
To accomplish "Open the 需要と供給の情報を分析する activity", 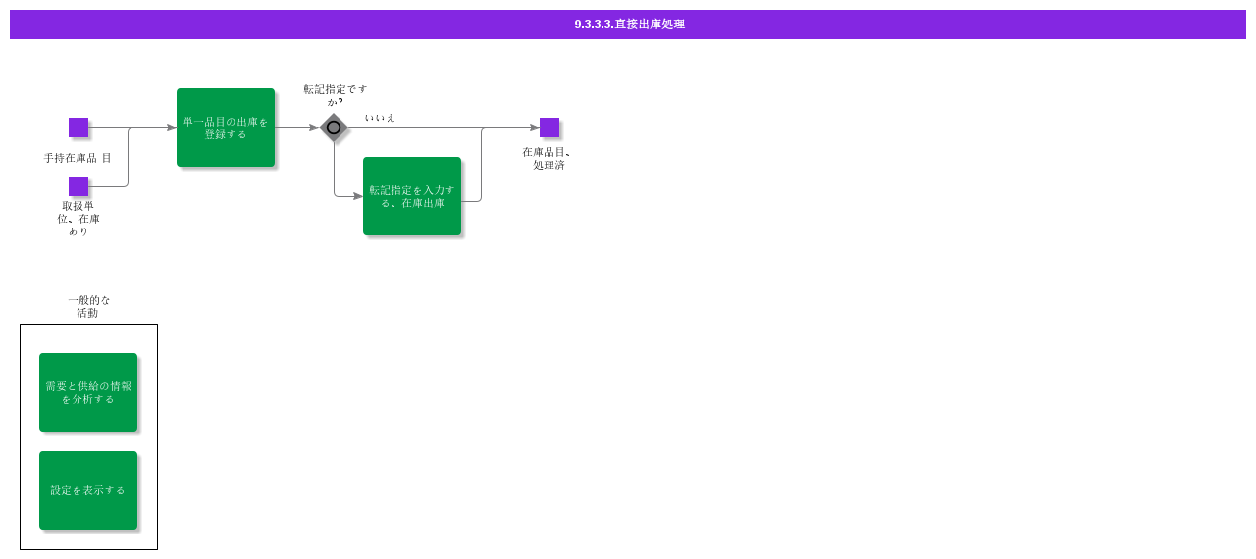I will click(88, 392).
